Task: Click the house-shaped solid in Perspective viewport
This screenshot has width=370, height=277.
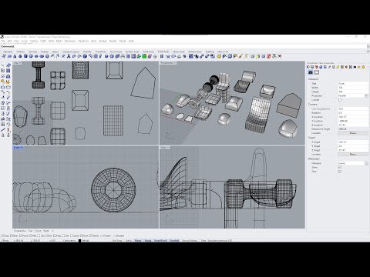Action: (289, 105)
